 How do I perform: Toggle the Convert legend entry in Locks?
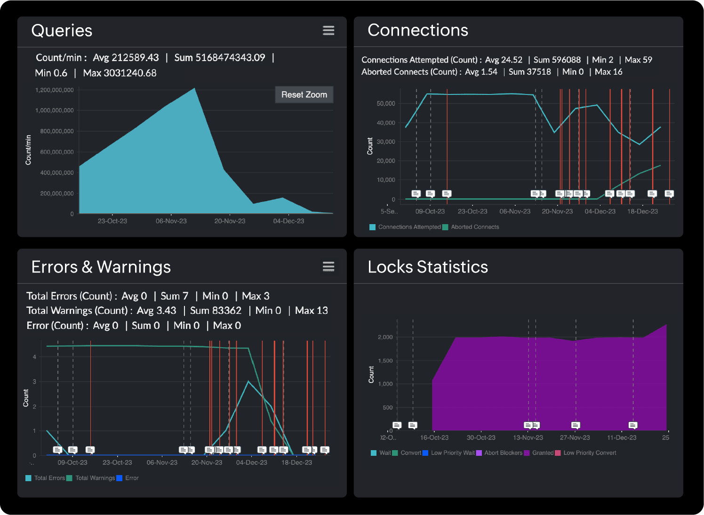(x=410, y=453)
